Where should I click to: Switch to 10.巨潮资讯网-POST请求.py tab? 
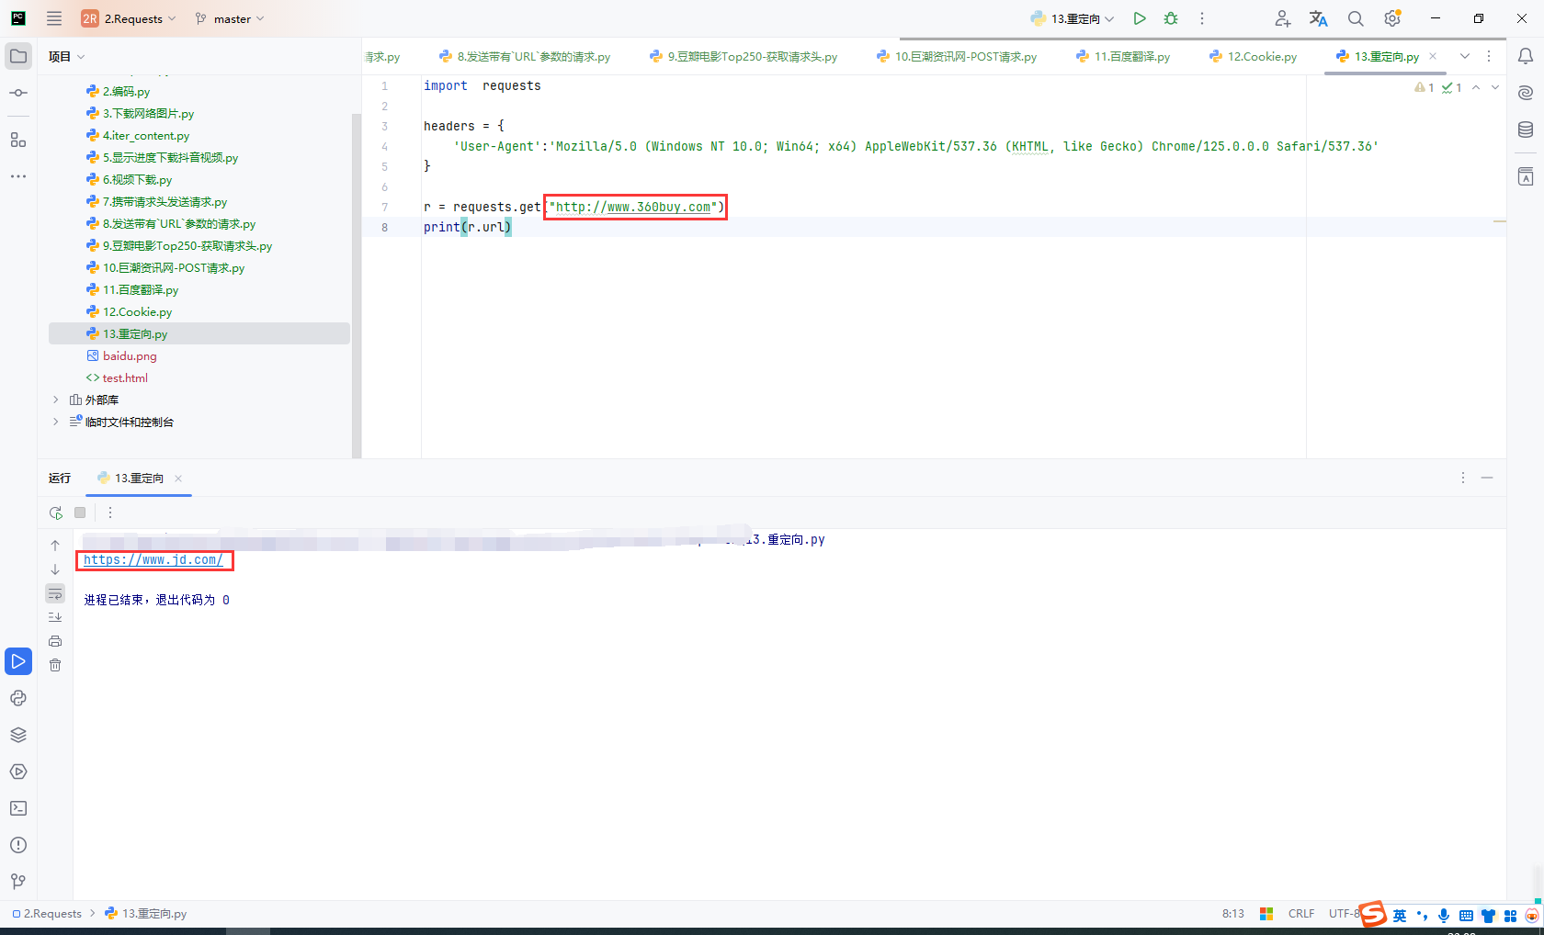(957, 56)
